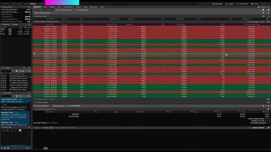271x152 pixels.
Task: Collapse the Watchlist gadget
Action: pos(2,24)
